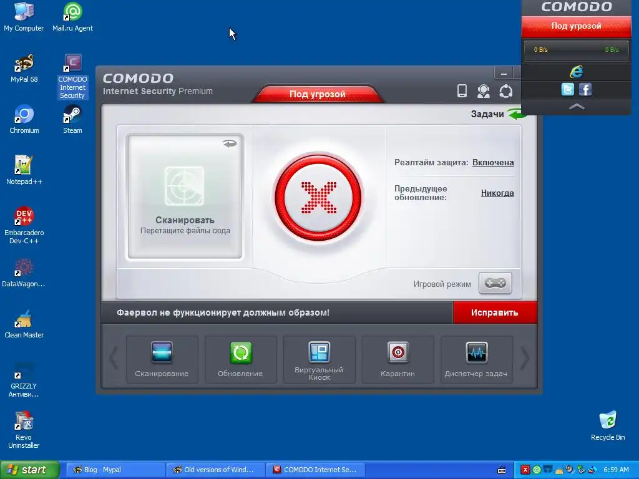Select the Revo Uninstaller desktop icon
The image size is (639, 479).
click(24, 430)
